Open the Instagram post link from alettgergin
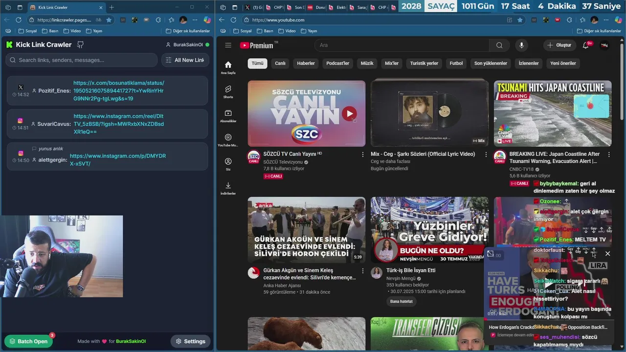 point(118,160)
